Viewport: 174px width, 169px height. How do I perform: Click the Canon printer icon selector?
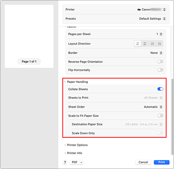click(x=152, y=10)
